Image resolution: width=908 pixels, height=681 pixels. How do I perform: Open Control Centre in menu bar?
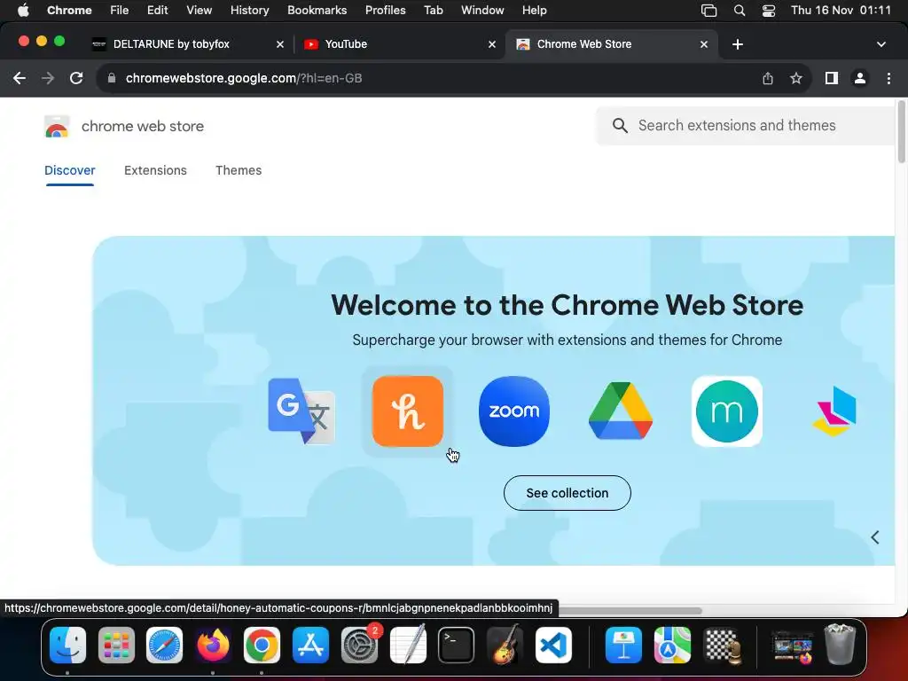(769, 11)
